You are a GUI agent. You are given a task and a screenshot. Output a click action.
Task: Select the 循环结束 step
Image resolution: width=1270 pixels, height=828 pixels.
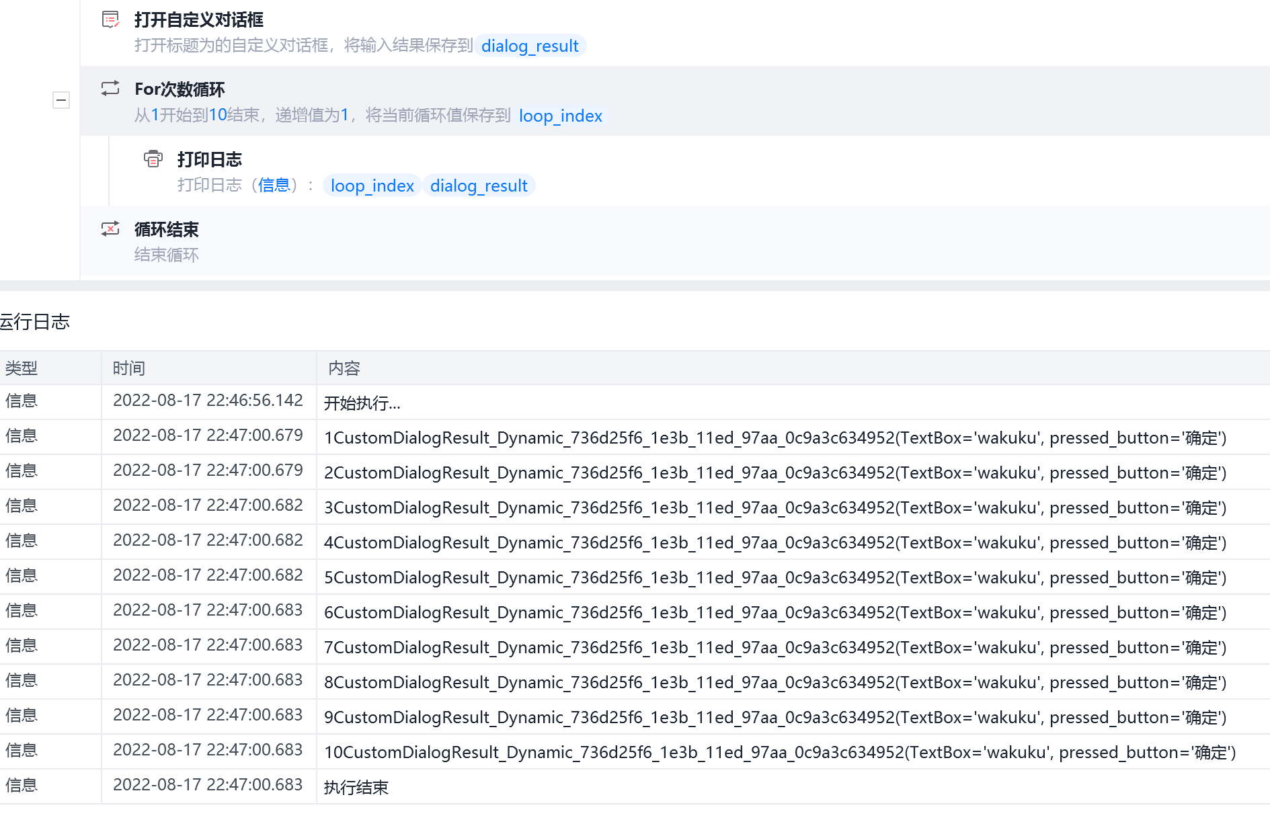pos(166,230)
